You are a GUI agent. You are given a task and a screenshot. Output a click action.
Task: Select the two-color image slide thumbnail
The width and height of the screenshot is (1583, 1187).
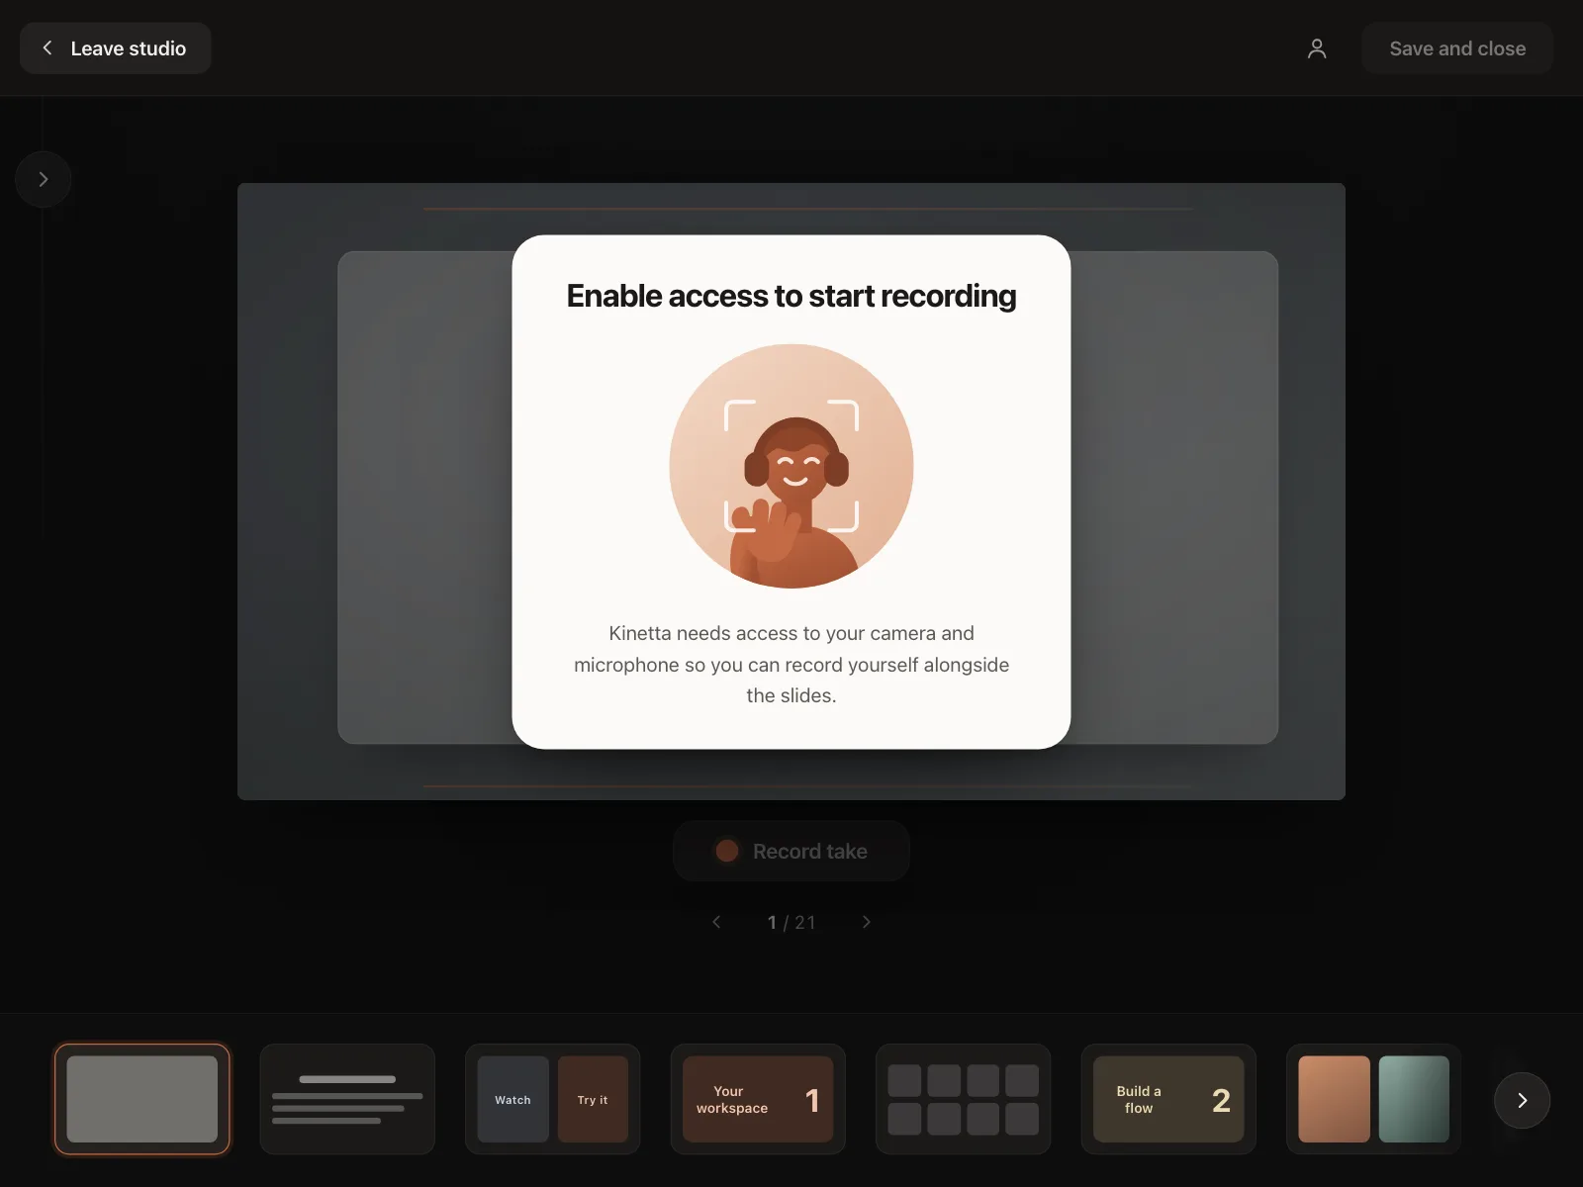1374,1099
